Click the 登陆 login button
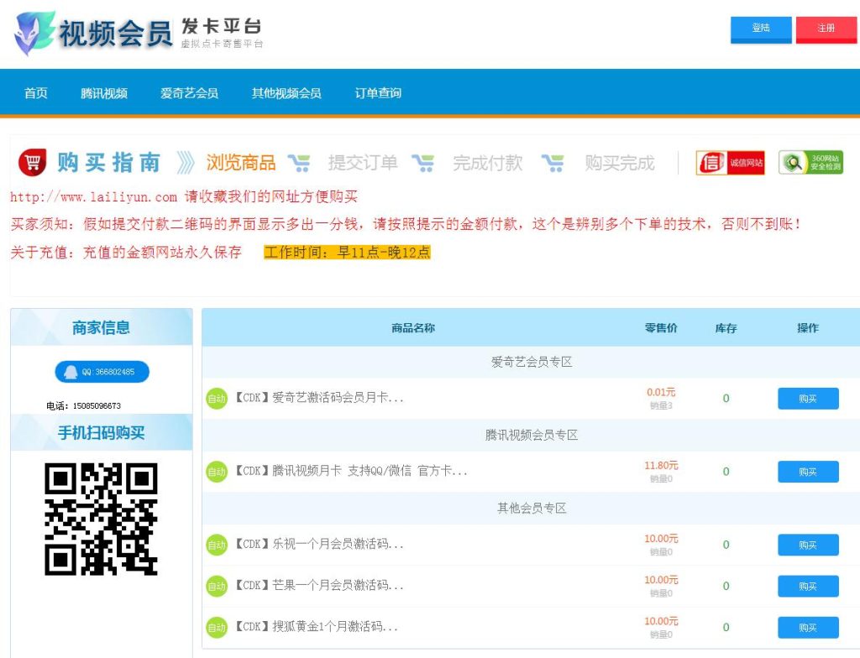860x658 pixels. click(x=761, y=28)
